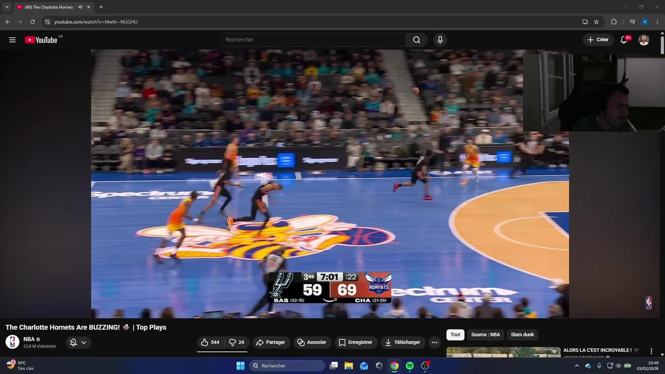Viewport: 665px width, 374px height.
Task: Select the Slam dunk chip
Action: (522, 335)
